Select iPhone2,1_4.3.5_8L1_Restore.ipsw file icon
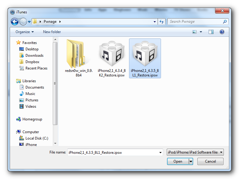Image resolution: width=239 pixels, height=179 pixels. pyautogui.click(x=145, y=53)
